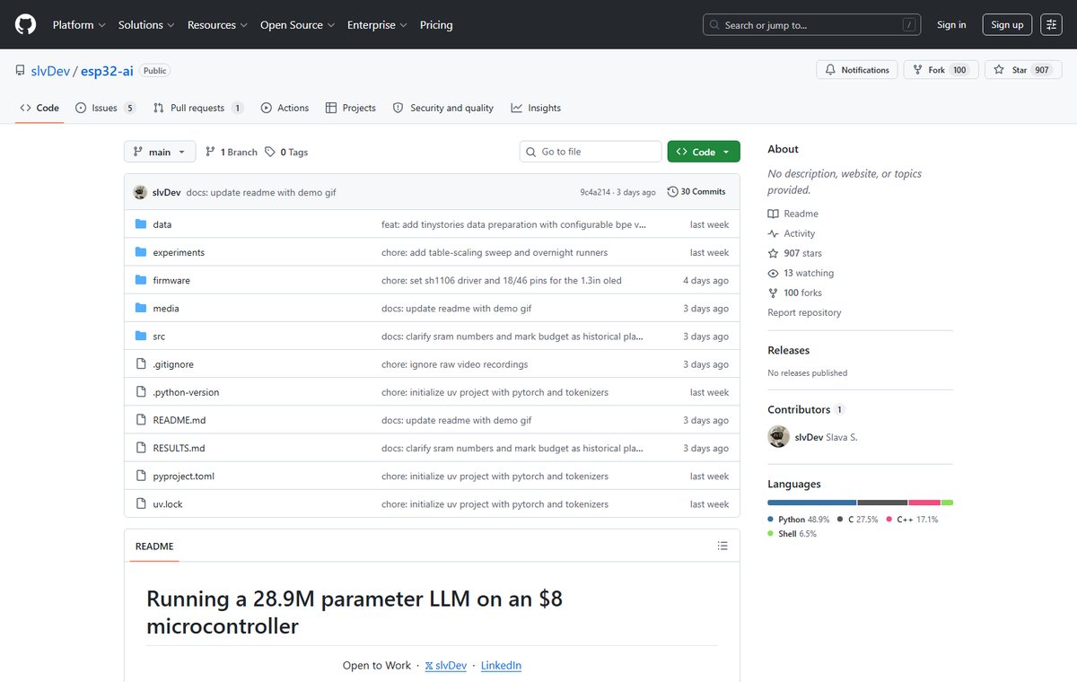
Task: Click the Notifications bell button
Action: tap(856, 70)
